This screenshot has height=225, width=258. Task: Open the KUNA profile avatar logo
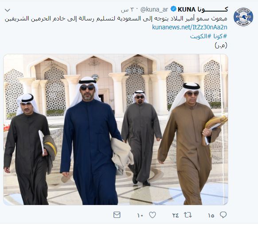[x=243, y=17]
